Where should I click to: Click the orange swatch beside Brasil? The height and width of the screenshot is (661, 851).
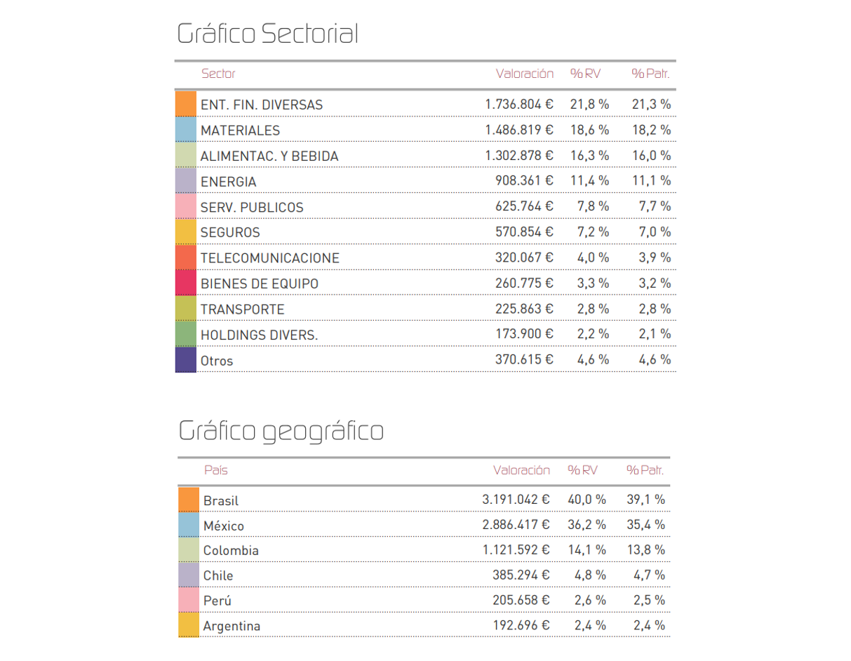click(189, 500)
